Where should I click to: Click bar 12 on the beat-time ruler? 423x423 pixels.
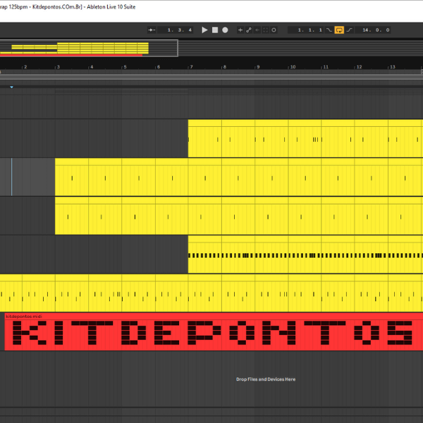359,67
